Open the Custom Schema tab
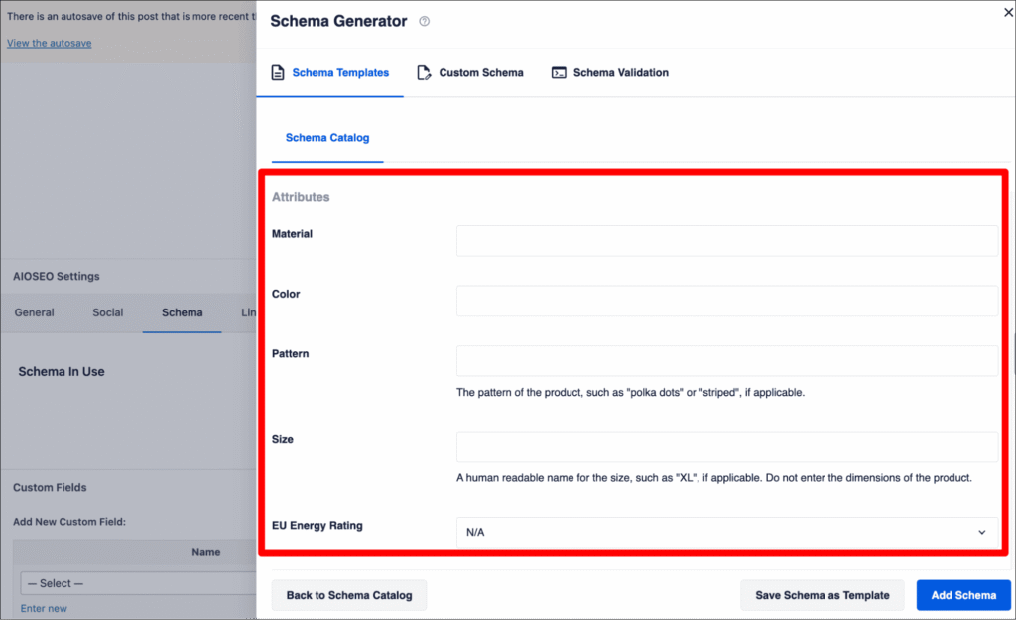 (469, 73)
